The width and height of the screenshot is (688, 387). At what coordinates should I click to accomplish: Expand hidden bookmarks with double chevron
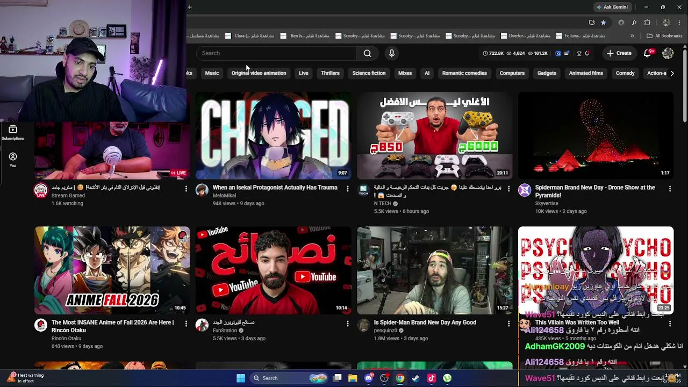(632, 36)
